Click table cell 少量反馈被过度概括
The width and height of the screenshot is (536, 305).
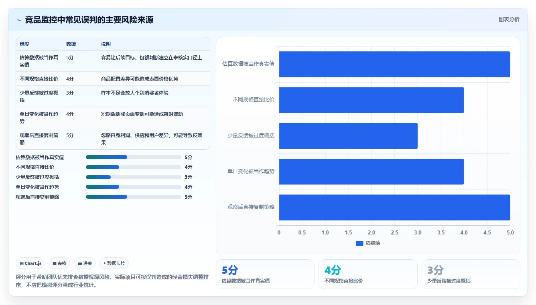point(39,96)
